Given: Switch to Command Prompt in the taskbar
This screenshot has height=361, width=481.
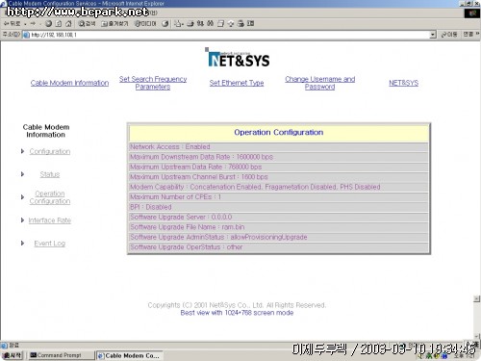Looking at the screenshot, I should (61, 355).
